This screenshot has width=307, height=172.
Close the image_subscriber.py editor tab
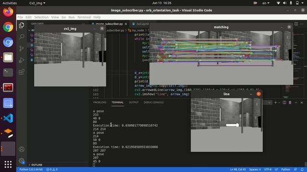coord(126,24)
